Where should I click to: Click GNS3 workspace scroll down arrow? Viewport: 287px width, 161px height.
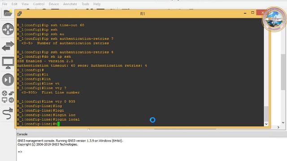283,123
